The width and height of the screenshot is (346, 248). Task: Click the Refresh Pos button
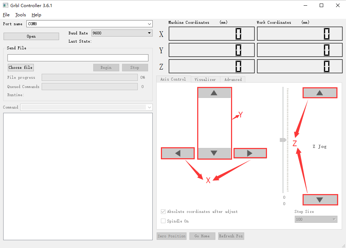tap(231, 236)
